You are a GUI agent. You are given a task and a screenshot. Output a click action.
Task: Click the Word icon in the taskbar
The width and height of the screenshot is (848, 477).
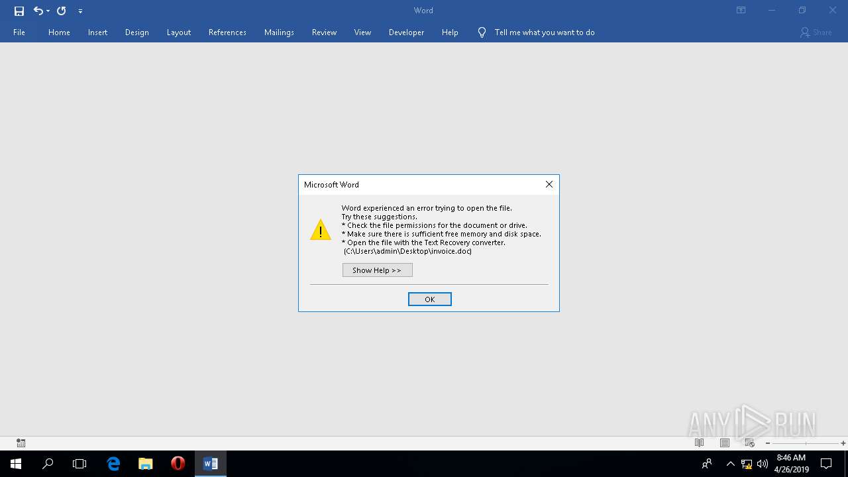211,464
